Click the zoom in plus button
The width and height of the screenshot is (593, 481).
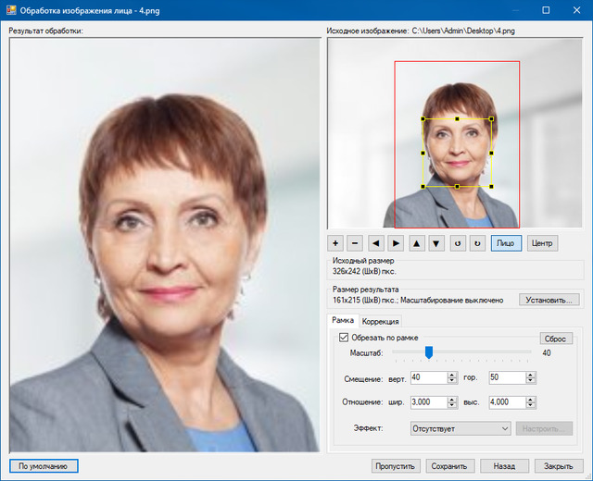(x=335, y=243)
